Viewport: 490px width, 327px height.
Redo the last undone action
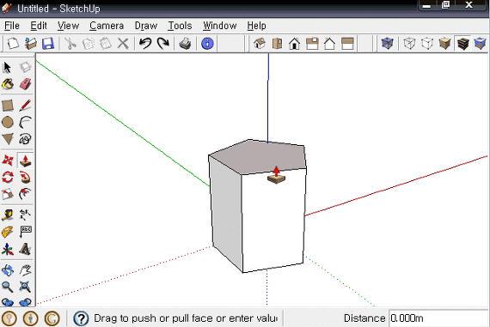coord(163,44)
